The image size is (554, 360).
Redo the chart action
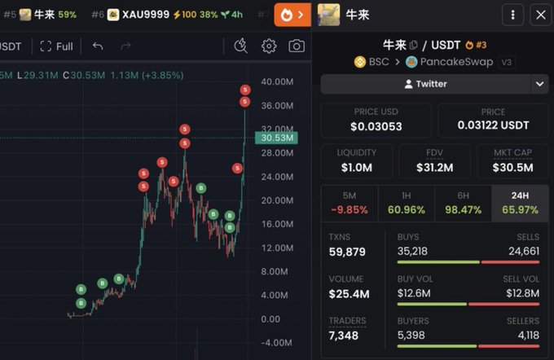point(125,46)
